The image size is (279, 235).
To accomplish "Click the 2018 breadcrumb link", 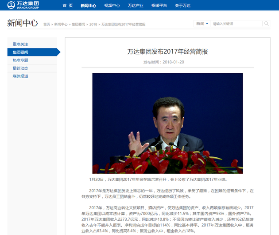I will click(x=93, y=24).
